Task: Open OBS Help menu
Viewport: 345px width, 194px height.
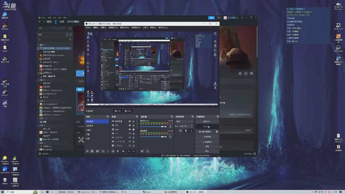Action: click(153, 28)
